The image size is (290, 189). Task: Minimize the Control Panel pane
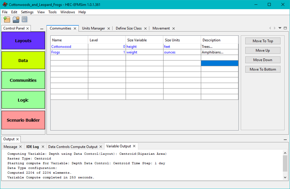point(42,29)
